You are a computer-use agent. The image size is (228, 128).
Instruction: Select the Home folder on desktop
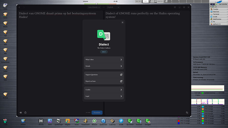pos(5,15)
